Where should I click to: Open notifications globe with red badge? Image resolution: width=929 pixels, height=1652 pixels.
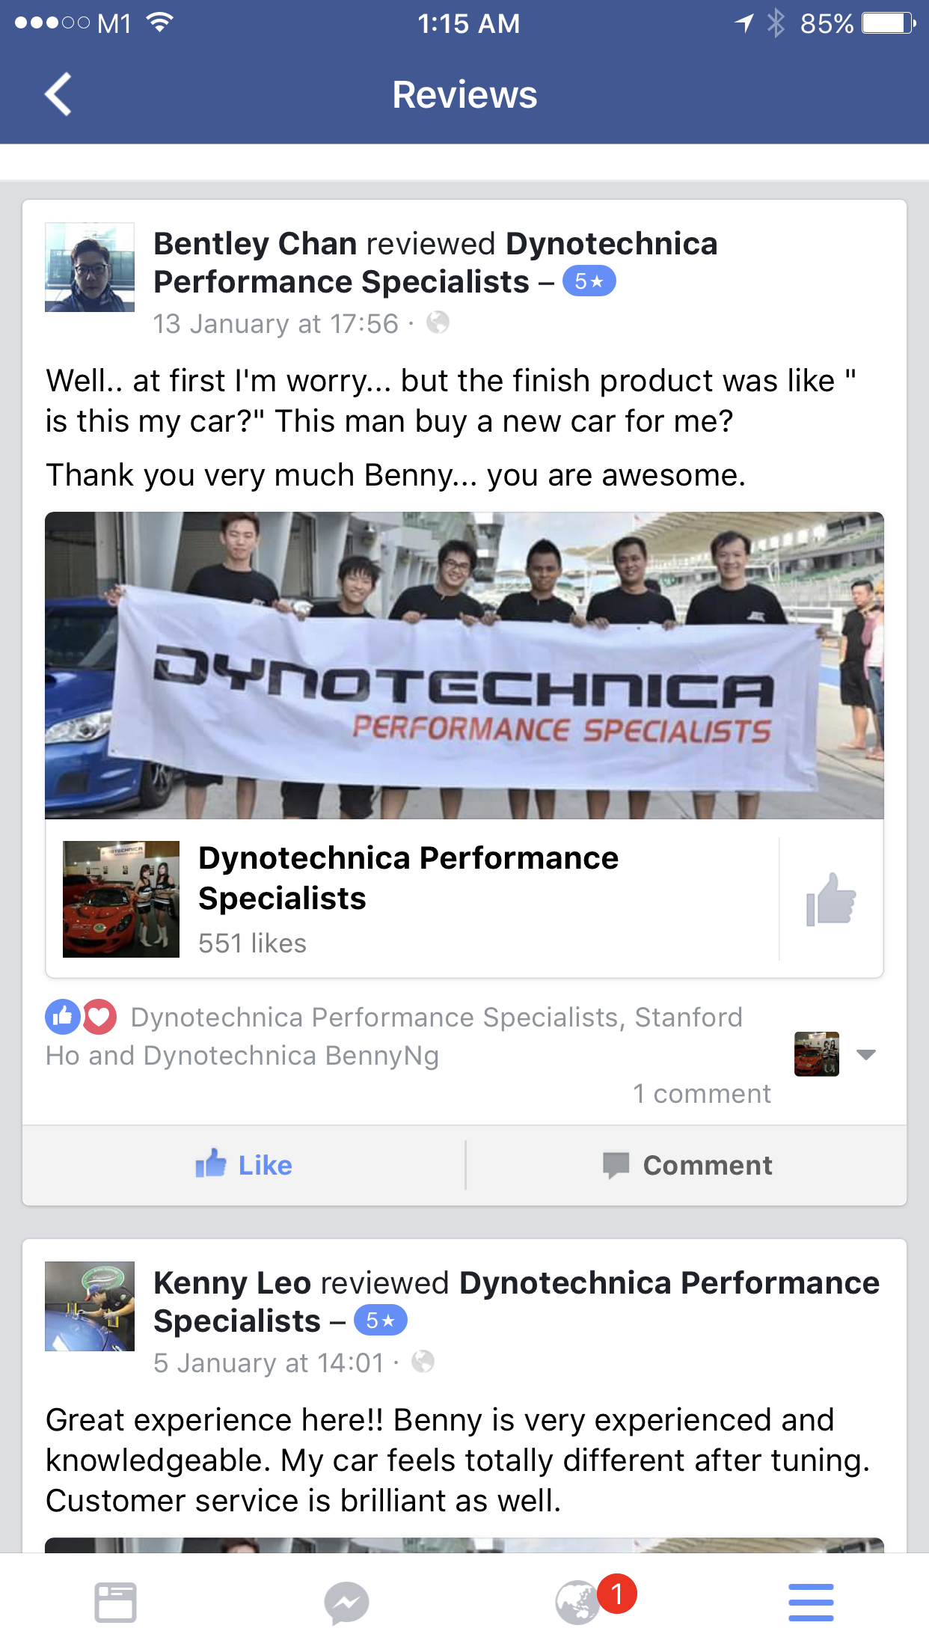(580, 1601)
